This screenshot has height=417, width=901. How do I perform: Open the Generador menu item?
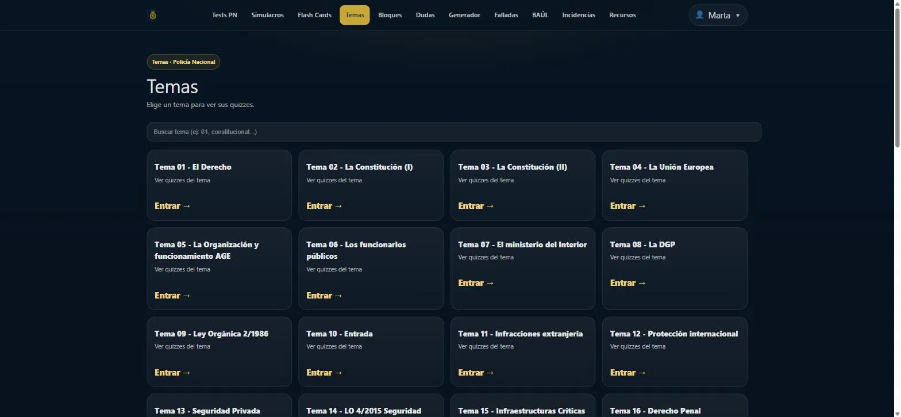point(464,15)
